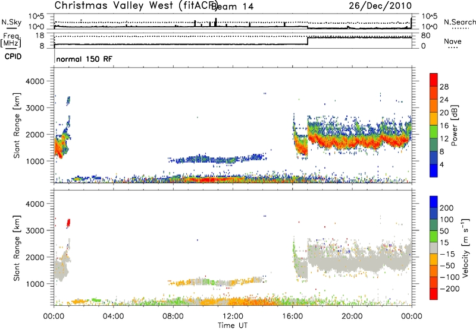Click the 04:00 time axis label
This screenshot has width=476, height=329.
pyautogui.click(x=114, y=317)
